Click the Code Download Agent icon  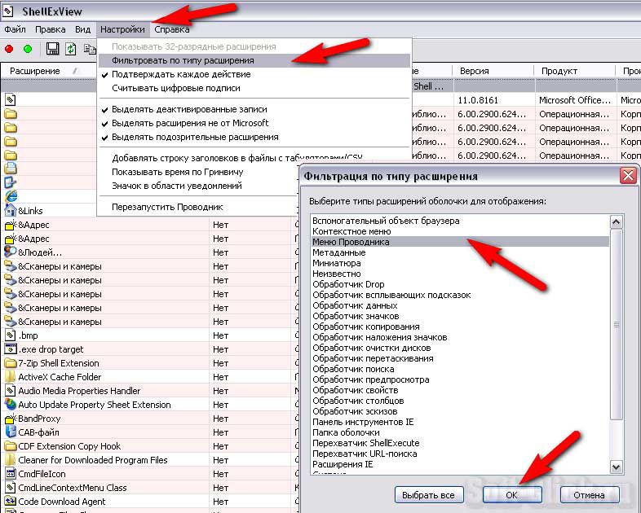point(11,502)
